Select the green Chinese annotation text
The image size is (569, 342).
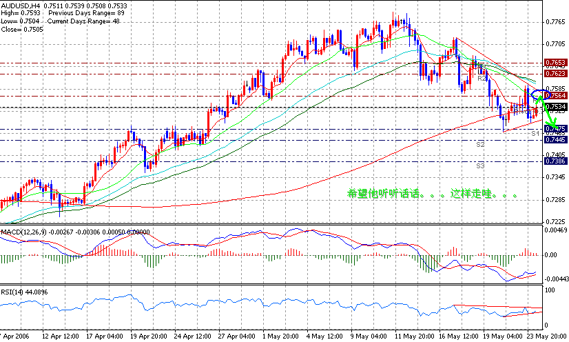433,194
